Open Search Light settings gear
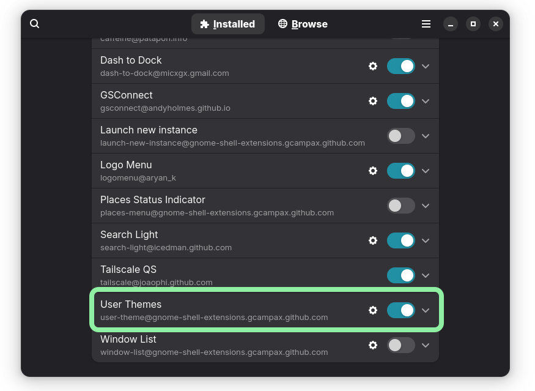 (x=373, y=240)
